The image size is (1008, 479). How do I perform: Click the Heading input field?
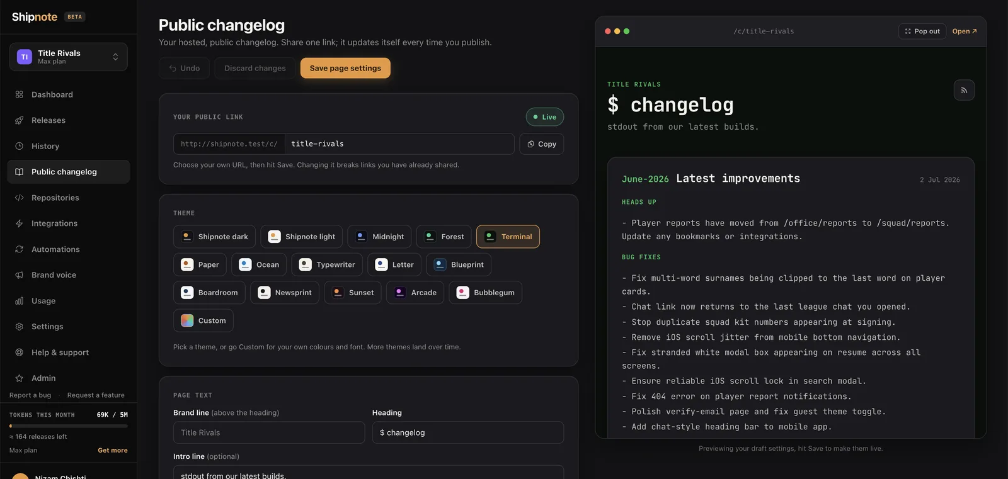pos(468,433)
